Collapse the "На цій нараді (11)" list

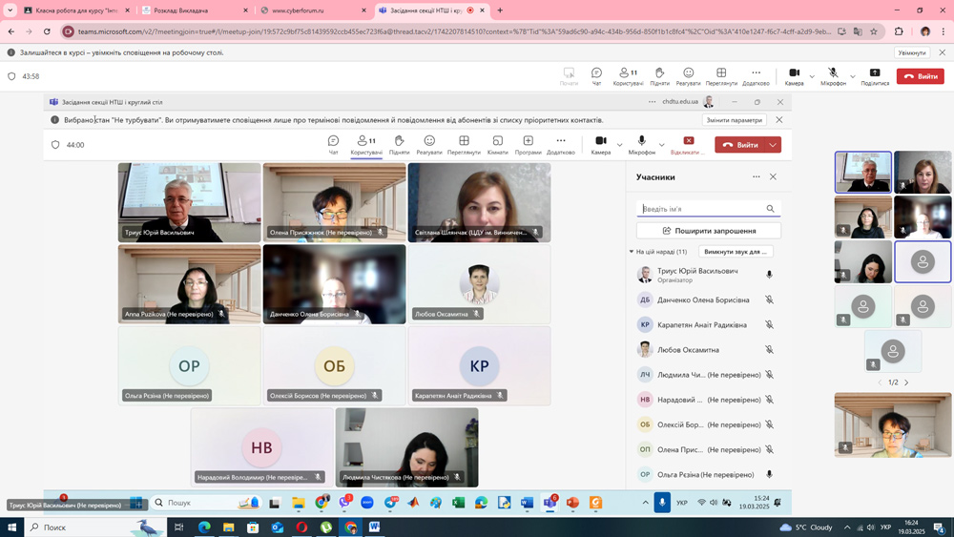[x=631, y=252]
